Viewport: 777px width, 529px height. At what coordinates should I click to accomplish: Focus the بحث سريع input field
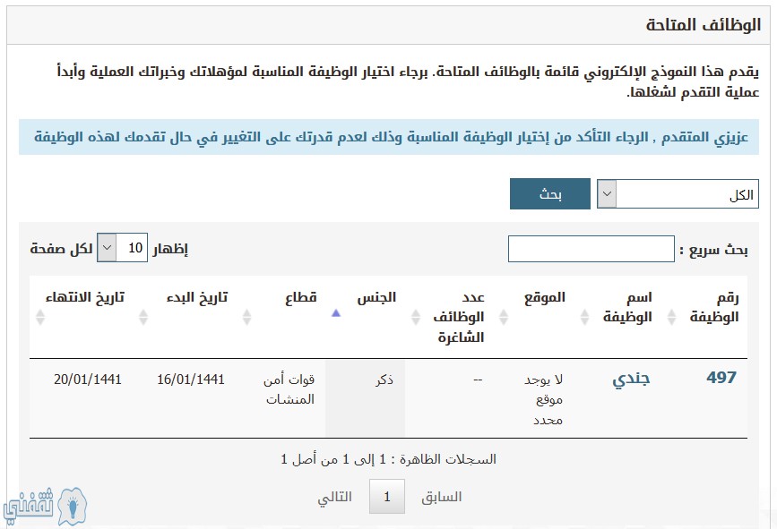tap(591, 249)
